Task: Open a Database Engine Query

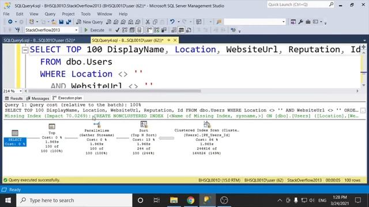Action: (x=108, y=22)
